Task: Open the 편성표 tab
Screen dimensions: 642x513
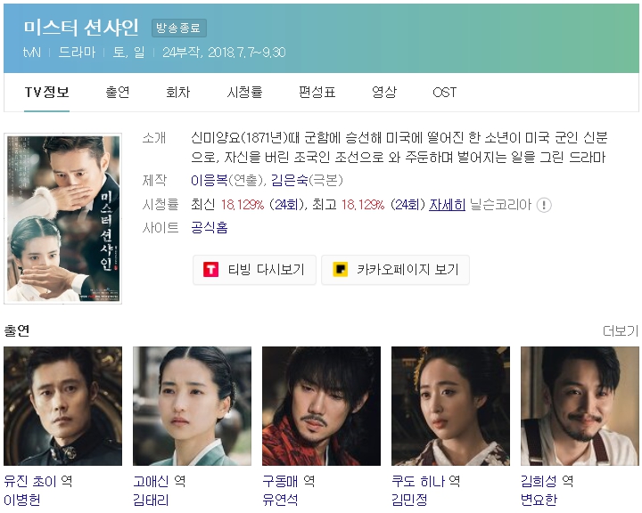Action: pyautogui.click(x=317, y=93)
